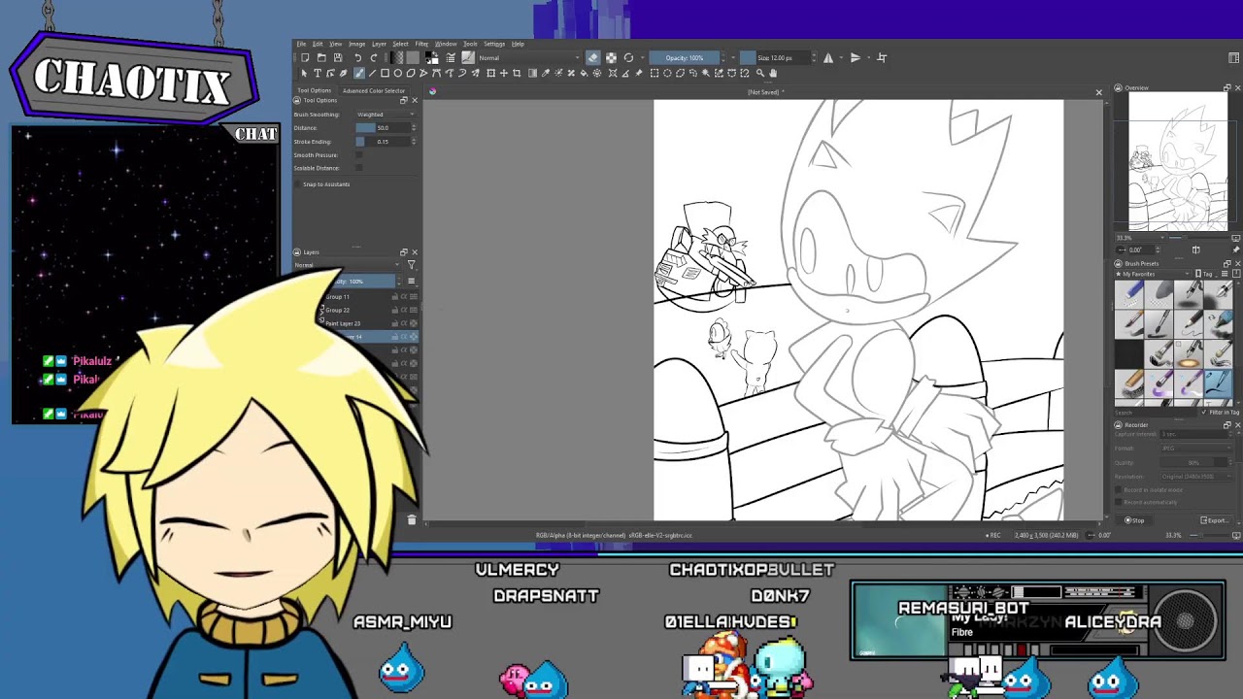Image resolution: width=1243 pixels, height=699 pixels.
Task: Select the Color Sampler eyedropper tool
Action: (545, 73)
